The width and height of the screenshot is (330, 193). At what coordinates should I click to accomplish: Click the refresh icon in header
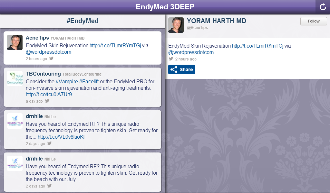tap(323, 7)
